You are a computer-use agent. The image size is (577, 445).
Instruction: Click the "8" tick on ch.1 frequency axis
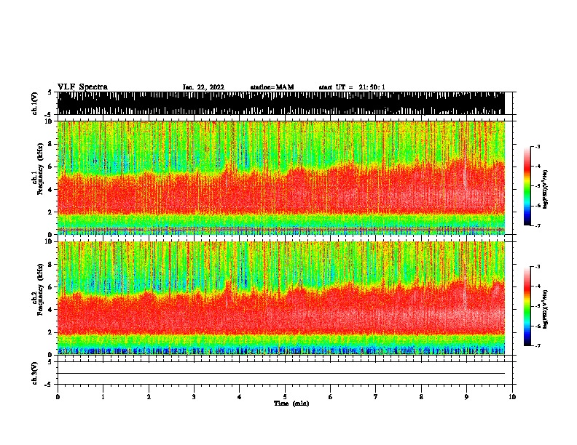pos(51,144)
